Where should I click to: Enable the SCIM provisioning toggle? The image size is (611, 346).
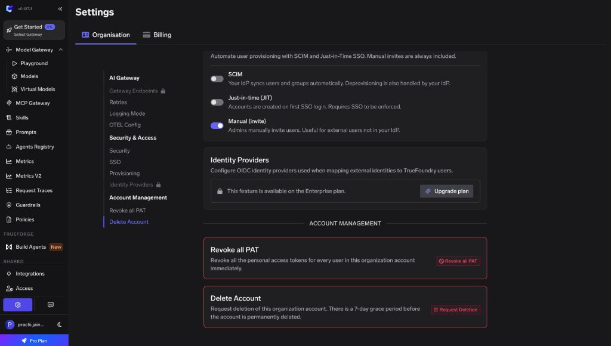tap(217, 79)
